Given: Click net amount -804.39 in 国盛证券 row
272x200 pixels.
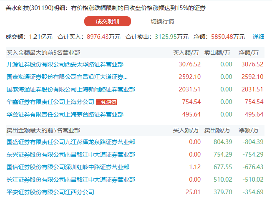Looking at the screenshot, I should point(253,142).
